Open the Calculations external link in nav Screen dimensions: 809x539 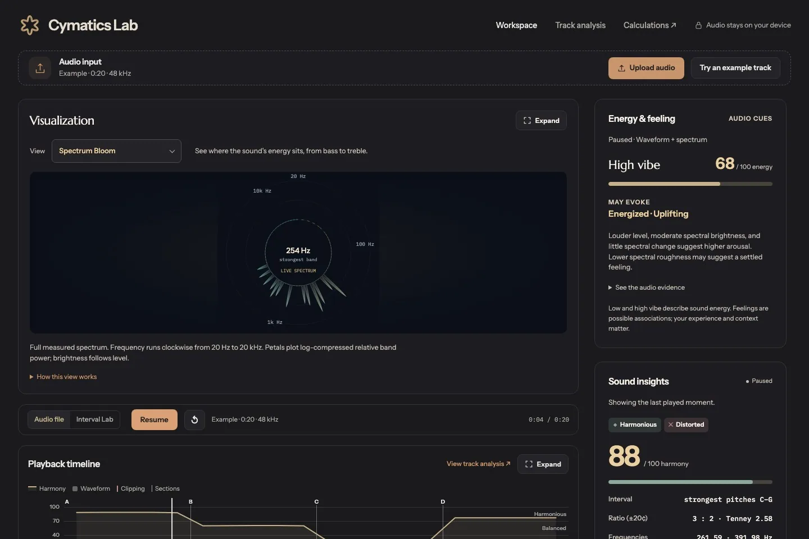pyautogui.click(x=649, y=25)
